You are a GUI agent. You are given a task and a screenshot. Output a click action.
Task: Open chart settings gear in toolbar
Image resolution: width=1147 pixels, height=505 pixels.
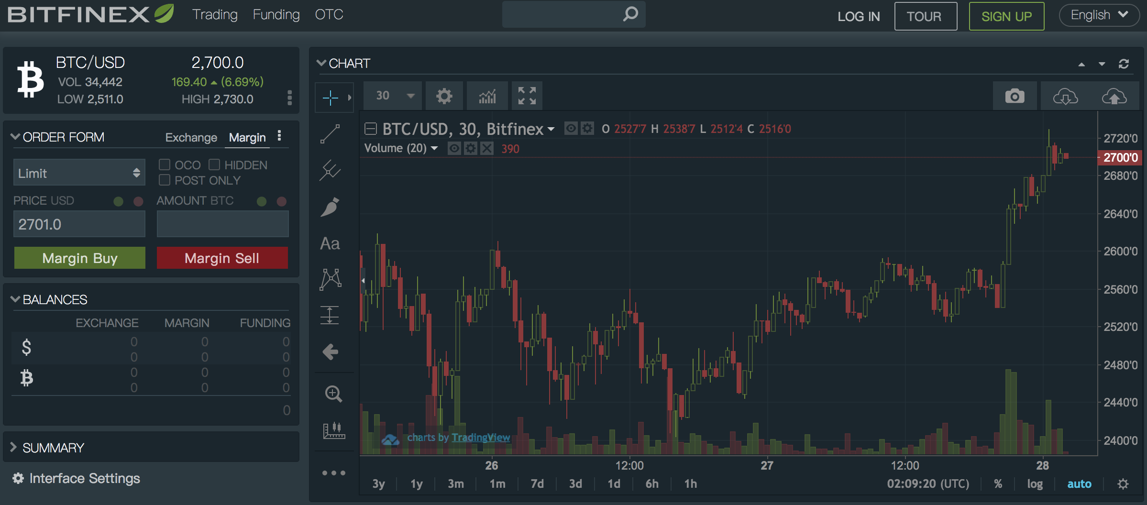[444, 96]
